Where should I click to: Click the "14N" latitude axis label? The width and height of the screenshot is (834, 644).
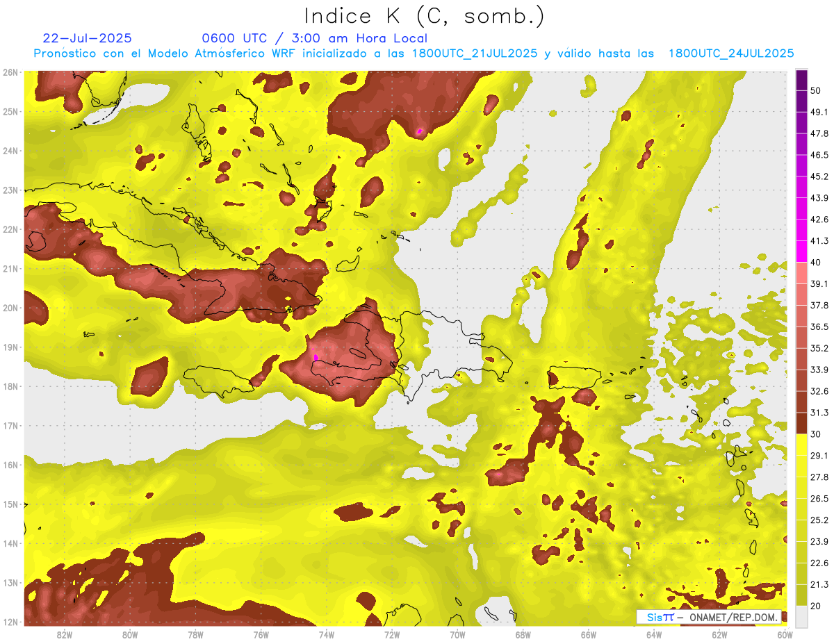(10, 543)
